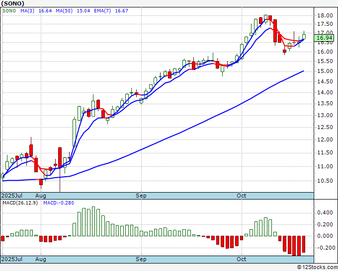Click the 15.50 price axis label
Image resolution: width=338 pixels, height=271 pixels.
(325, 62)
